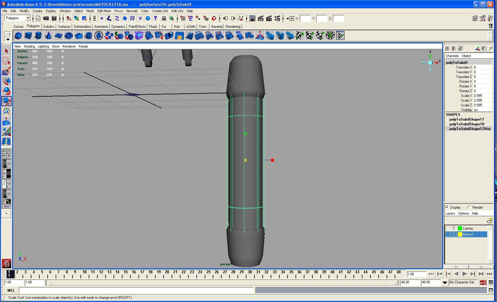Create a polygon plane from the shelf

59,36
